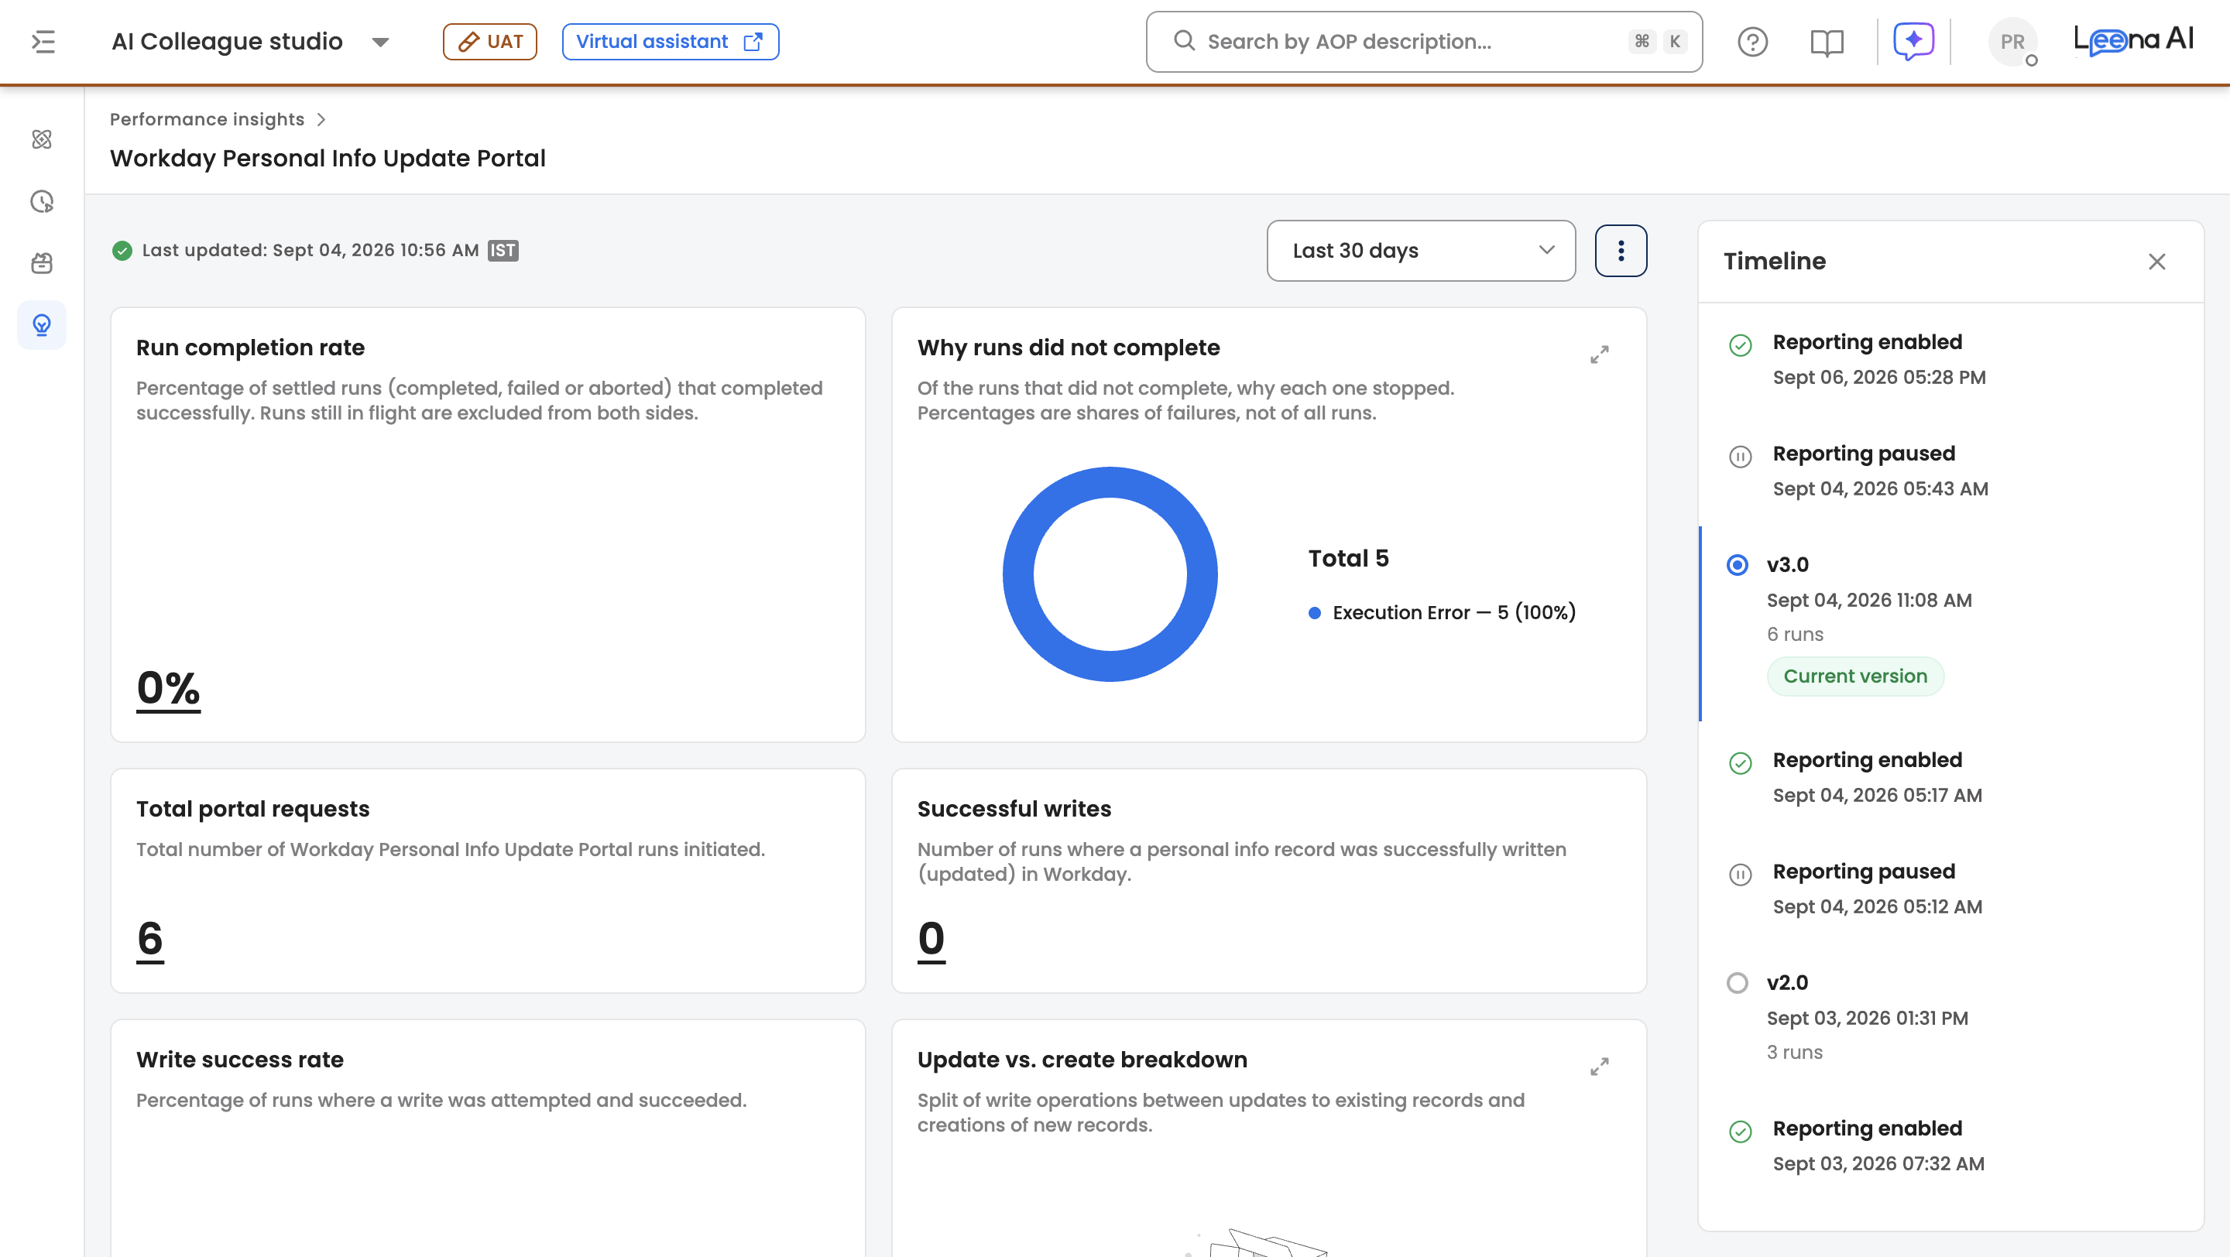Open the clock activity sidebar icon

point(42,201)
